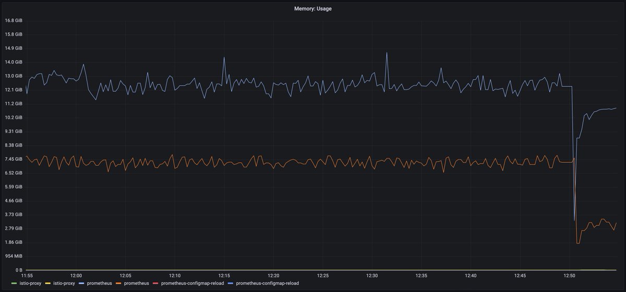
Task: Click the 2.79 GiB y-axis label
Action: (x=13, y=228)
